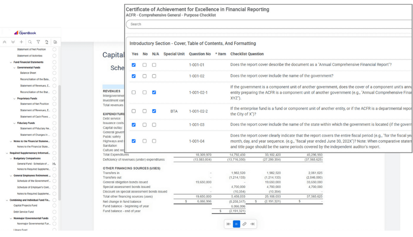Click the checklist Search field
The image size is (413, 237).
pos(269,24)
